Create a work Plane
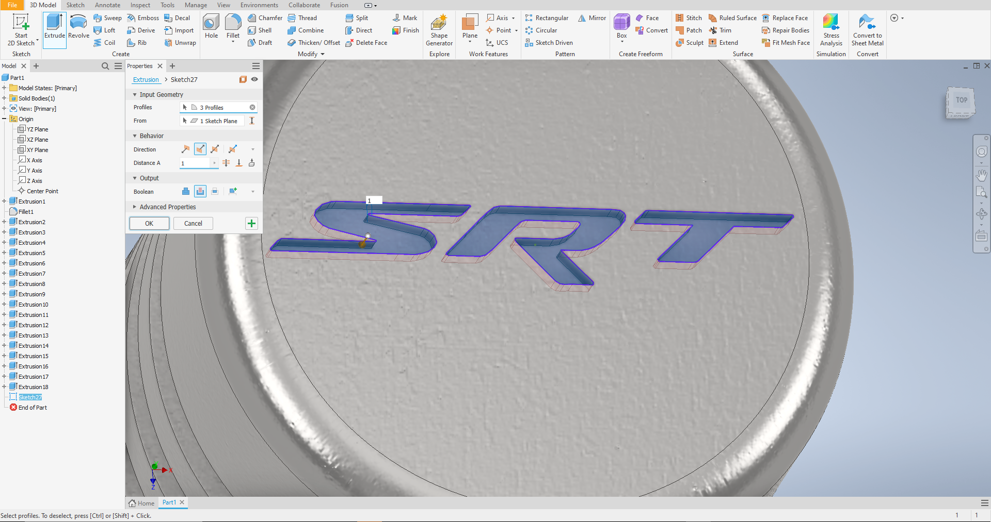 point(470,27)
